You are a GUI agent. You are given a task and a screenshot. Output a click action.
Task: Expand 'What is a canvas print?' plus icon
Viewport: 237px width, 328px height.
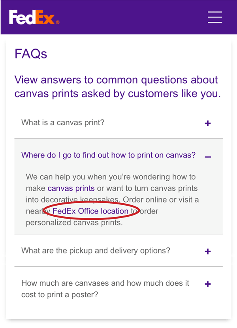(x=208, y=123)
